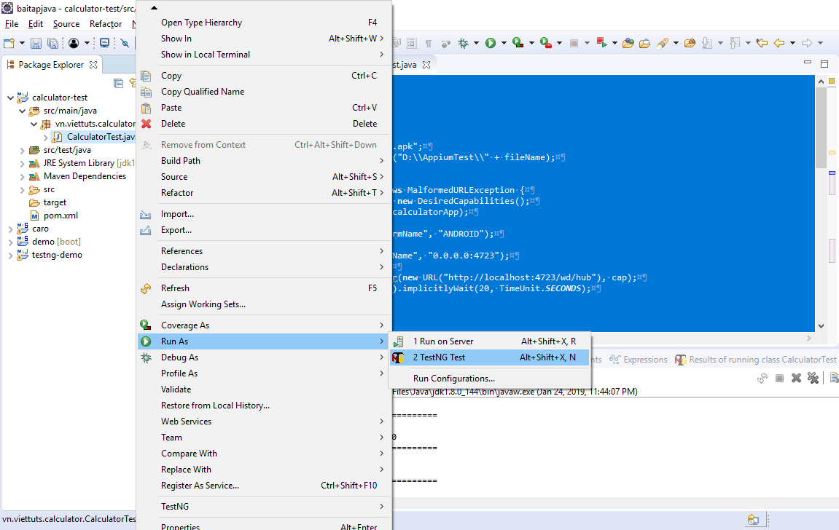Click the New wizard toolbar icon
Screen dimensions: 839x530
(x=9, y=43)
